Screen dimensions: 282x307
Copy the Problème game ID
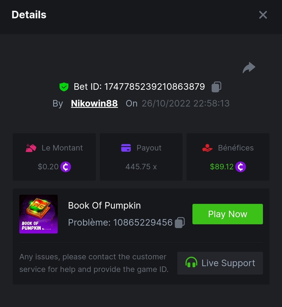[180, 223]
